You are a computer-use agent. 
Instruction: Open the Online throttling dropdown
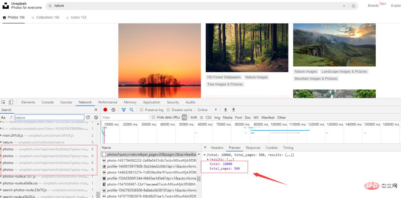(207, 110)
